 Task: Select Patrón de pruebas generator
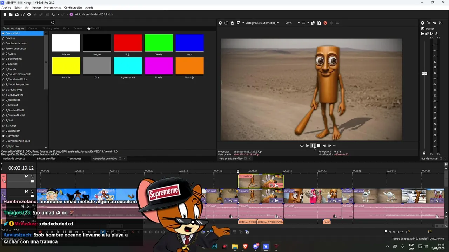click(x=16, y=49)
